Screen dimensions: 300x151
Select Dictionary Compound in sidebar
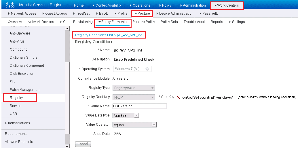point(27,65)
